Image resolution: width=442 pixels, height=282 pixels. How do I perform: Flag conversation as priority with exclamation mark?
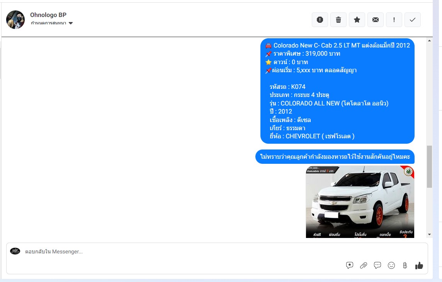click(394, 20)
